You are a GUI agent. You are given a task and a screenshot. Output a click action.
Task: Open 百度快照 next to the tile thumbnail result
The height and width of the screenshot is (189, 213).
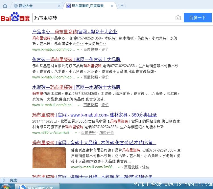tap(131, 167)
